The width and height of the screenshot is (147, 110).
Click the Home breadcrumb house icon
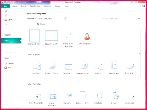coord(38,24)
